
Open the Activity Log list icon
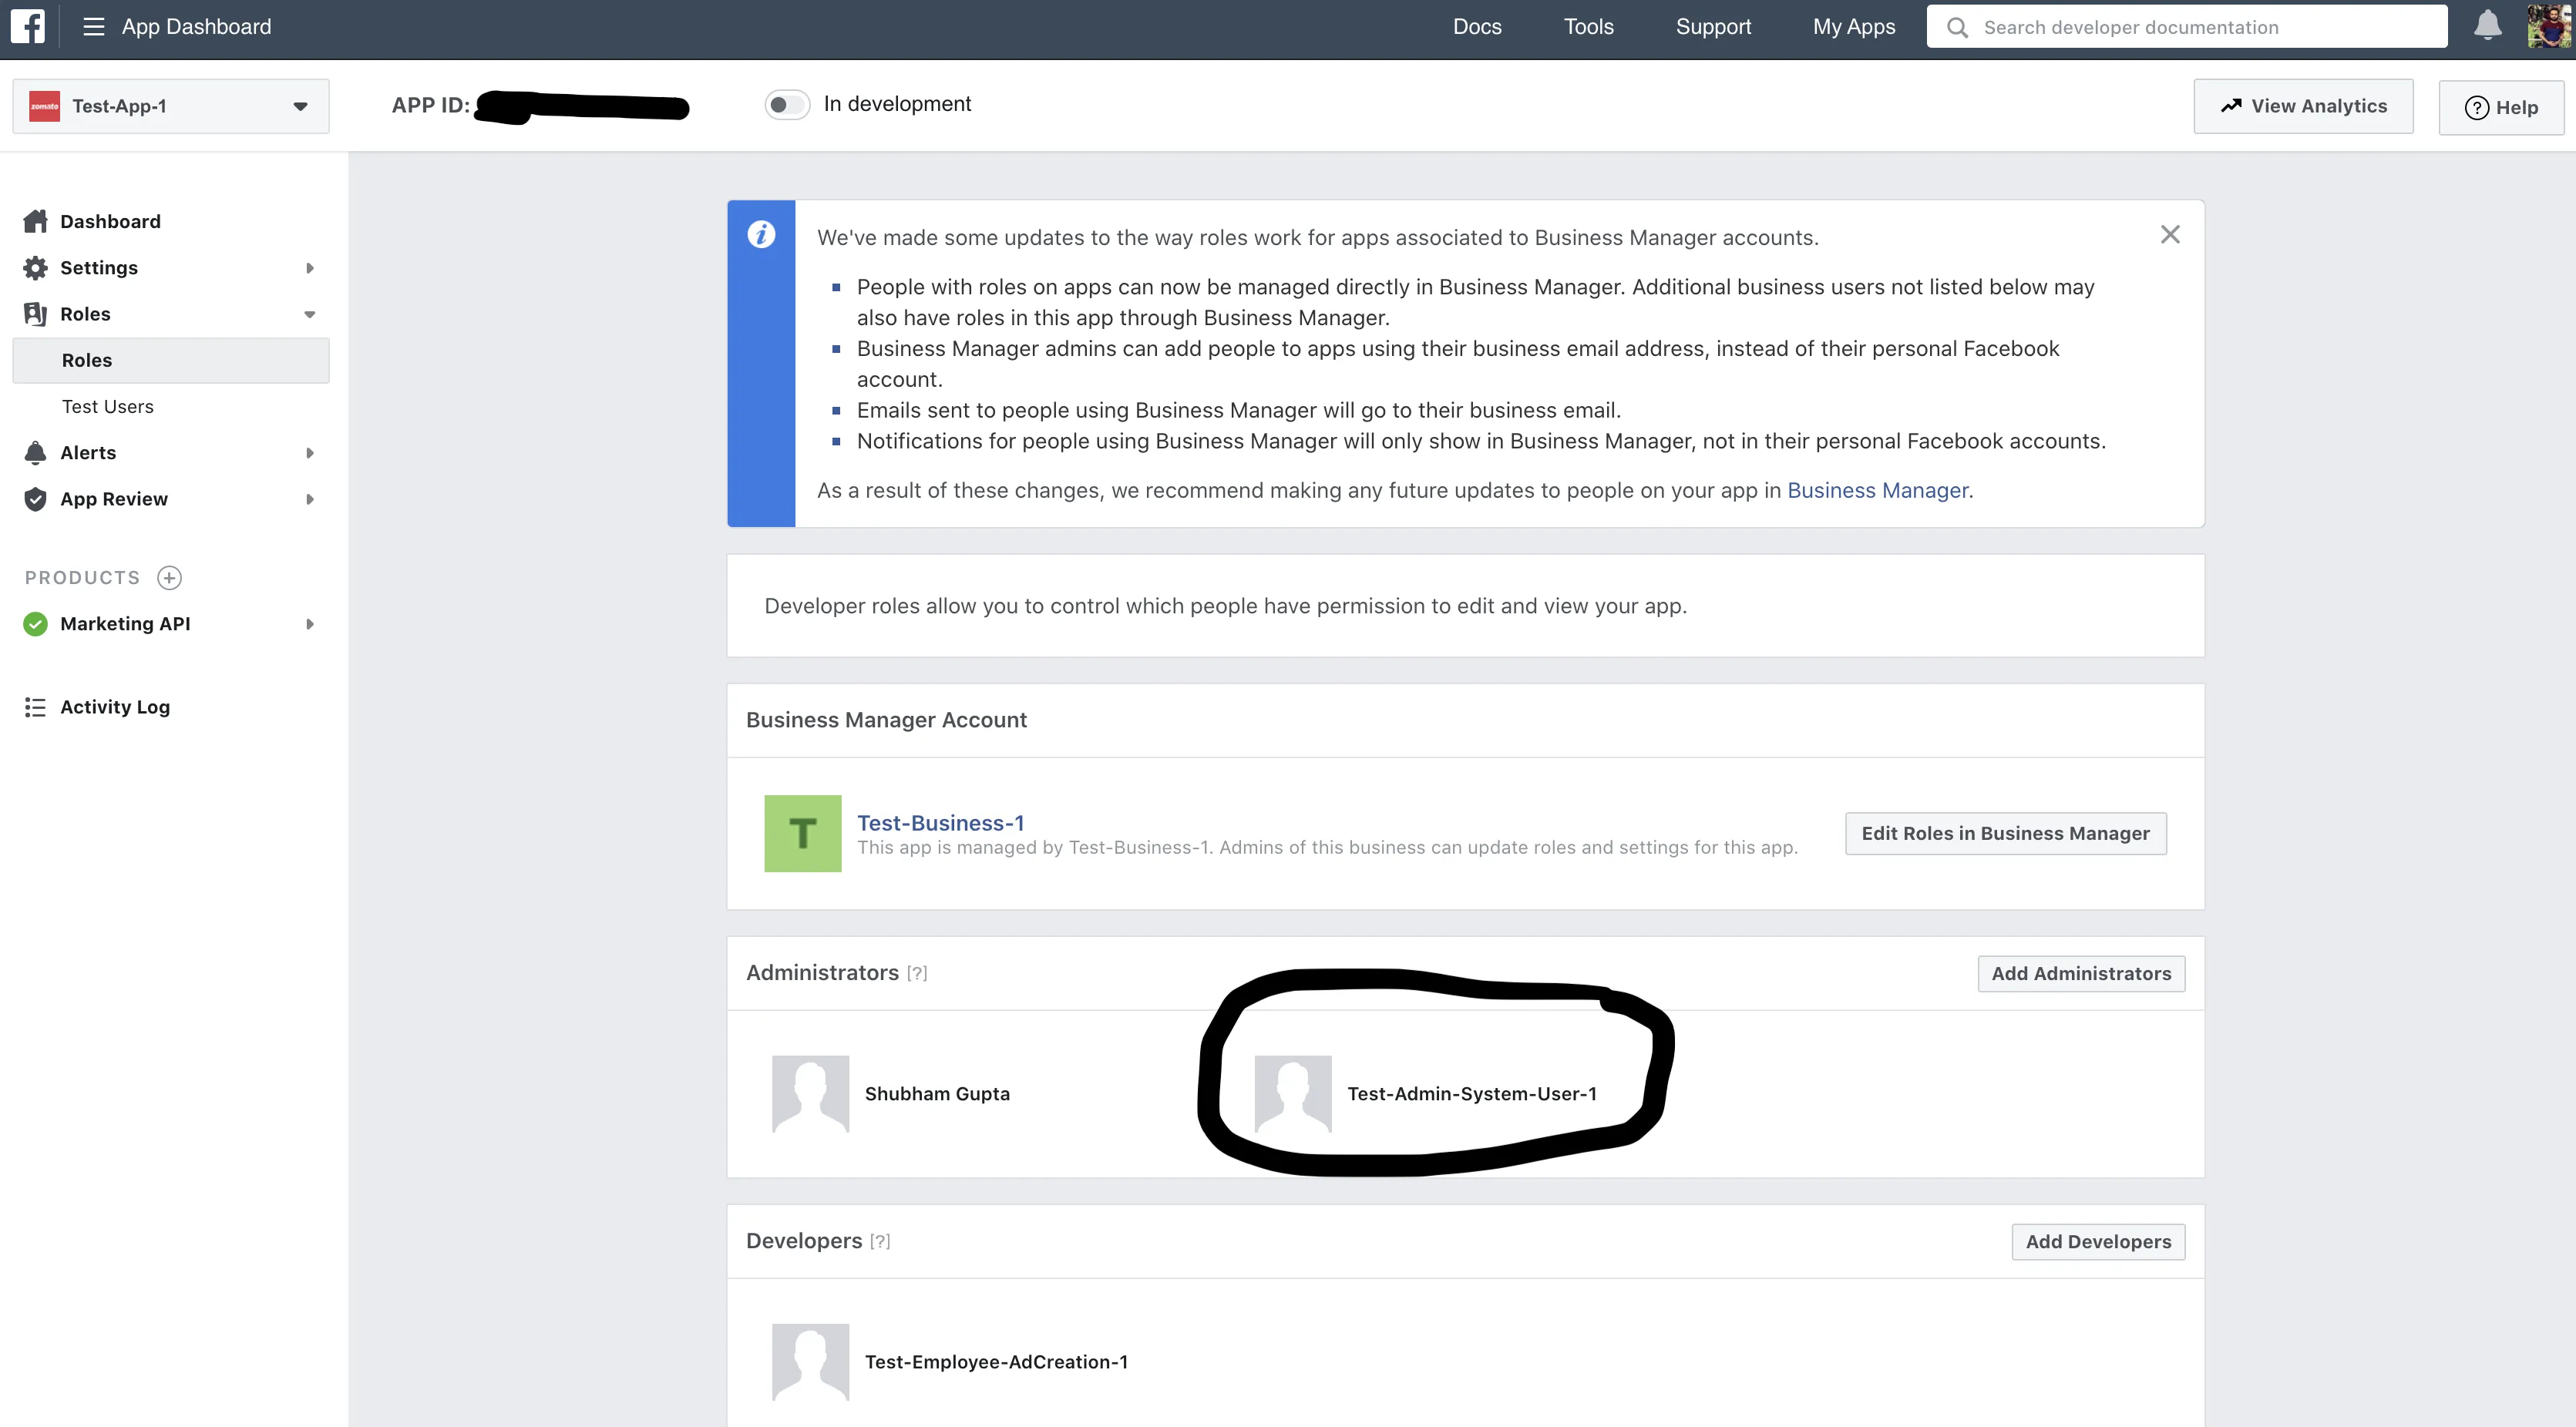(36, 707)
